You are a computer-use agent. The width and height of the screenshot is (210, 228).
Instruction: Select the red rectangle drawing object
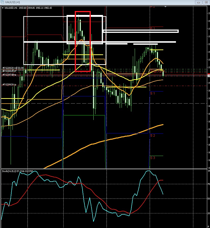click(x=83, y=41)
